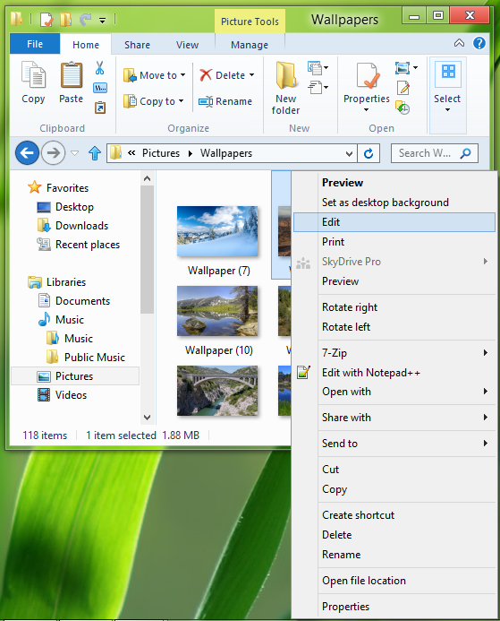Viewport: 500px width, 621px height.
Task: Click the Properties checkmark icon
Action: (x=368, y=75)
